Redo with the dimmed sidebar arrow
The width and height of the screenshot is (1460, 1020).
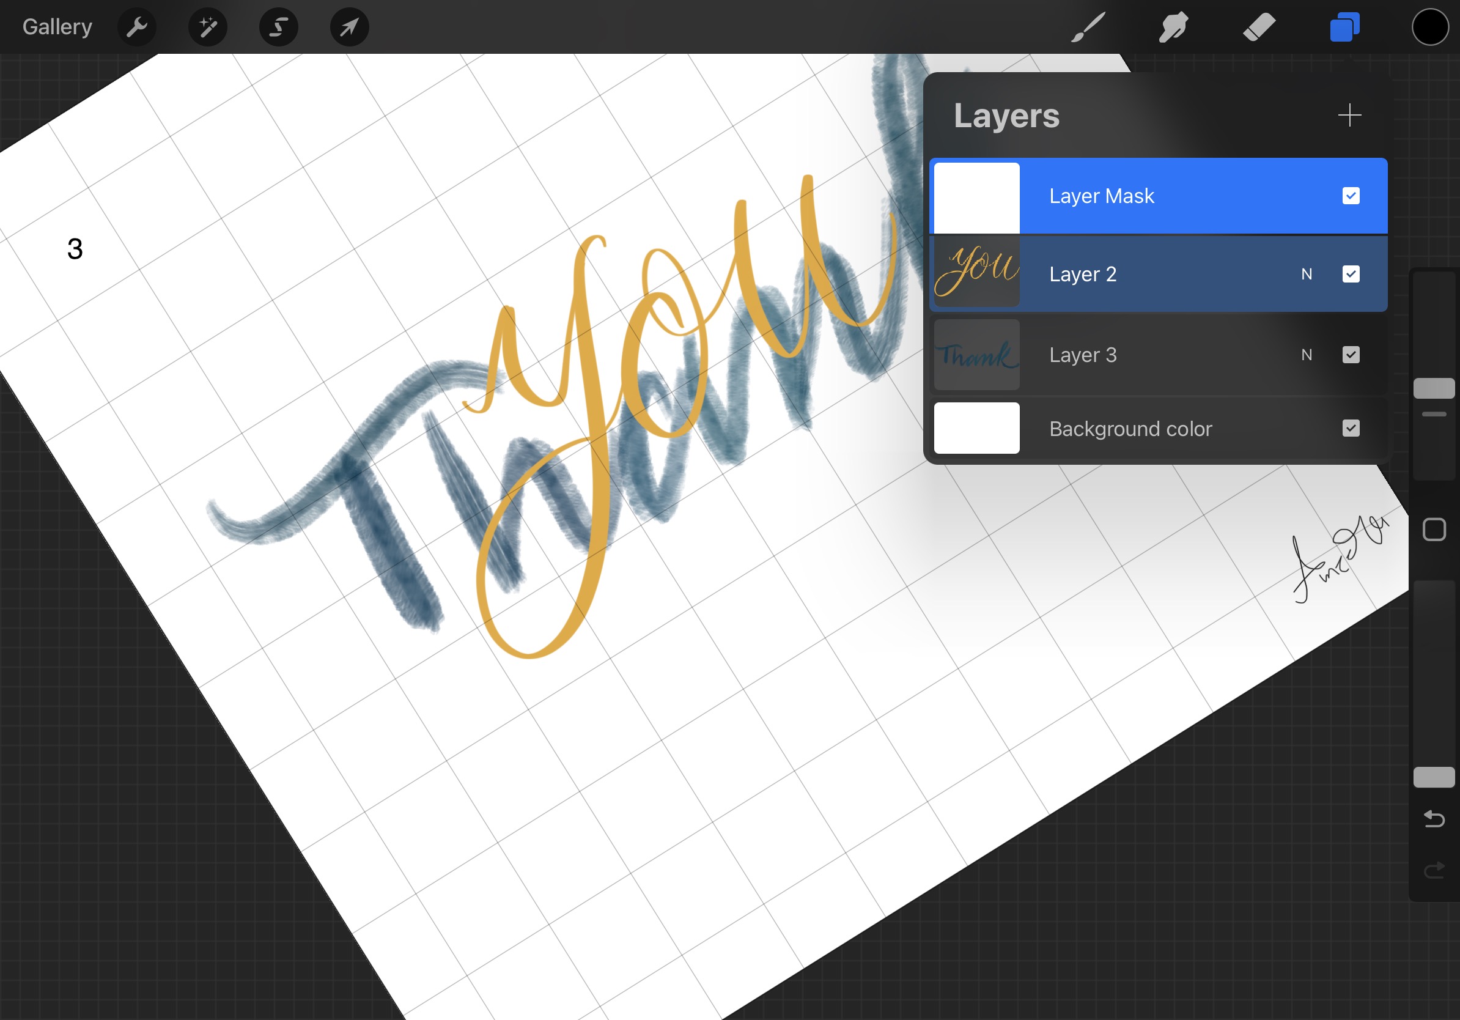(1434, 870)
